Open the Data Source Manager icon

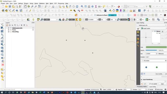click(3, 10)
